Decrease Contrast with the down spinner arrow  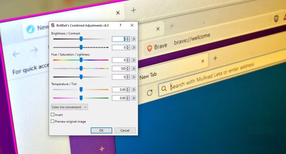coord(128,48)
